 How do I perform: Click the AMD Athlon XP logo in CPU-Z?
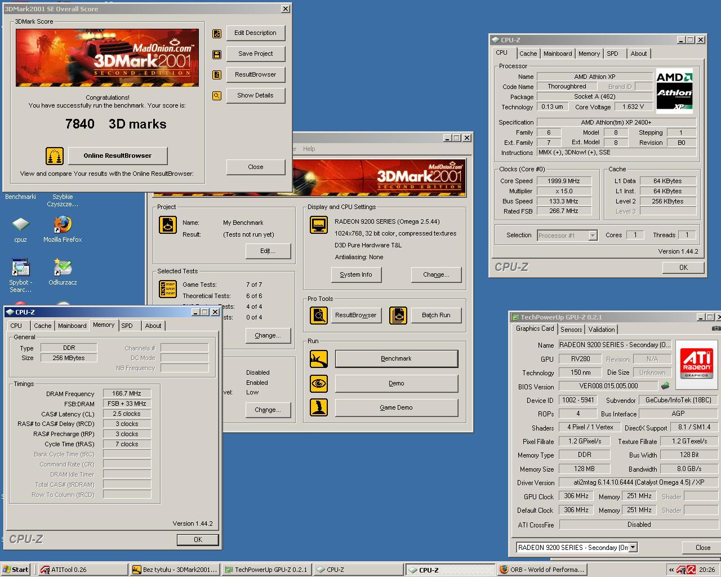(675, 91)
